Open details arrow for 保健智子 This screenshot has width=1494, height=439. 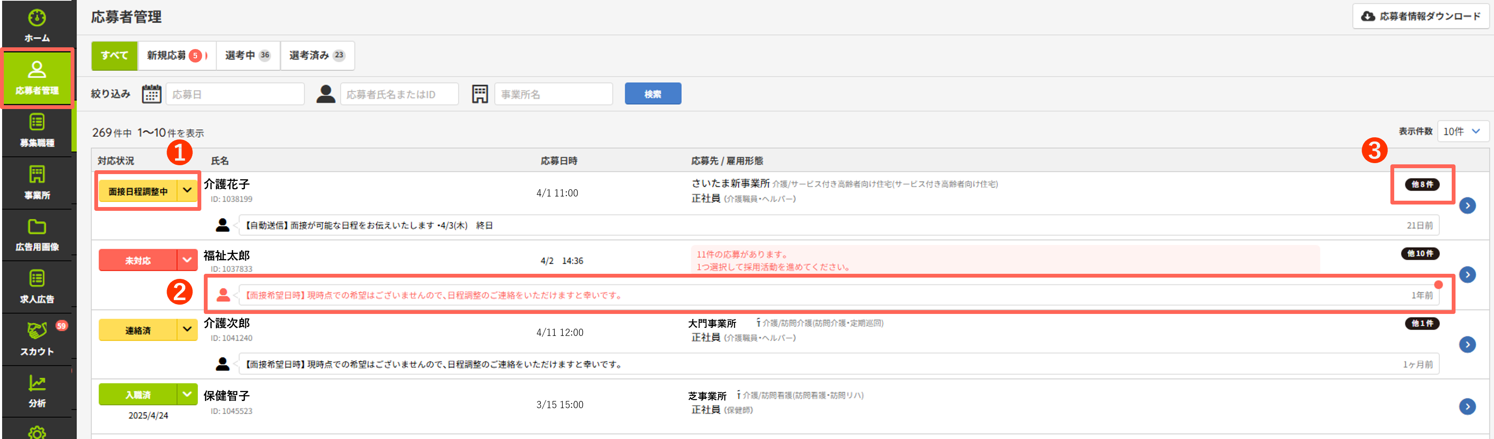point(1467,406)
